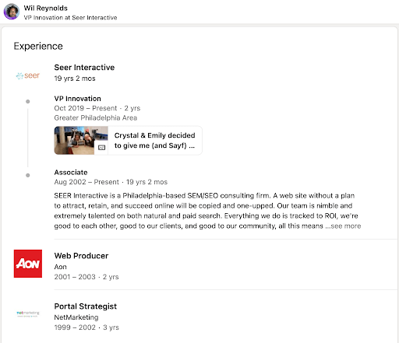399x343 pixels.
Task: Open the 'Crystal & Emily decided' media card title
Action: [155, 140]
